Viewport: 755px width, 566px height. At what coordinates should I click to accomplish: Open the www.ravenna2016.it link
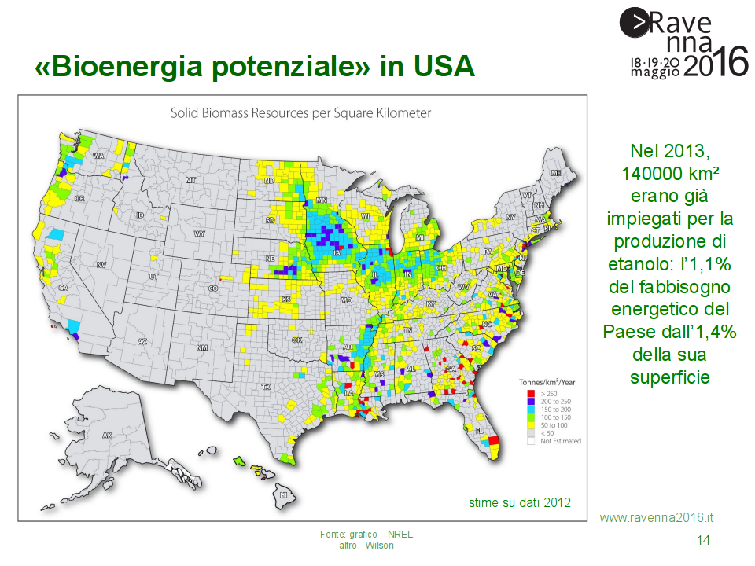point(657,518)
